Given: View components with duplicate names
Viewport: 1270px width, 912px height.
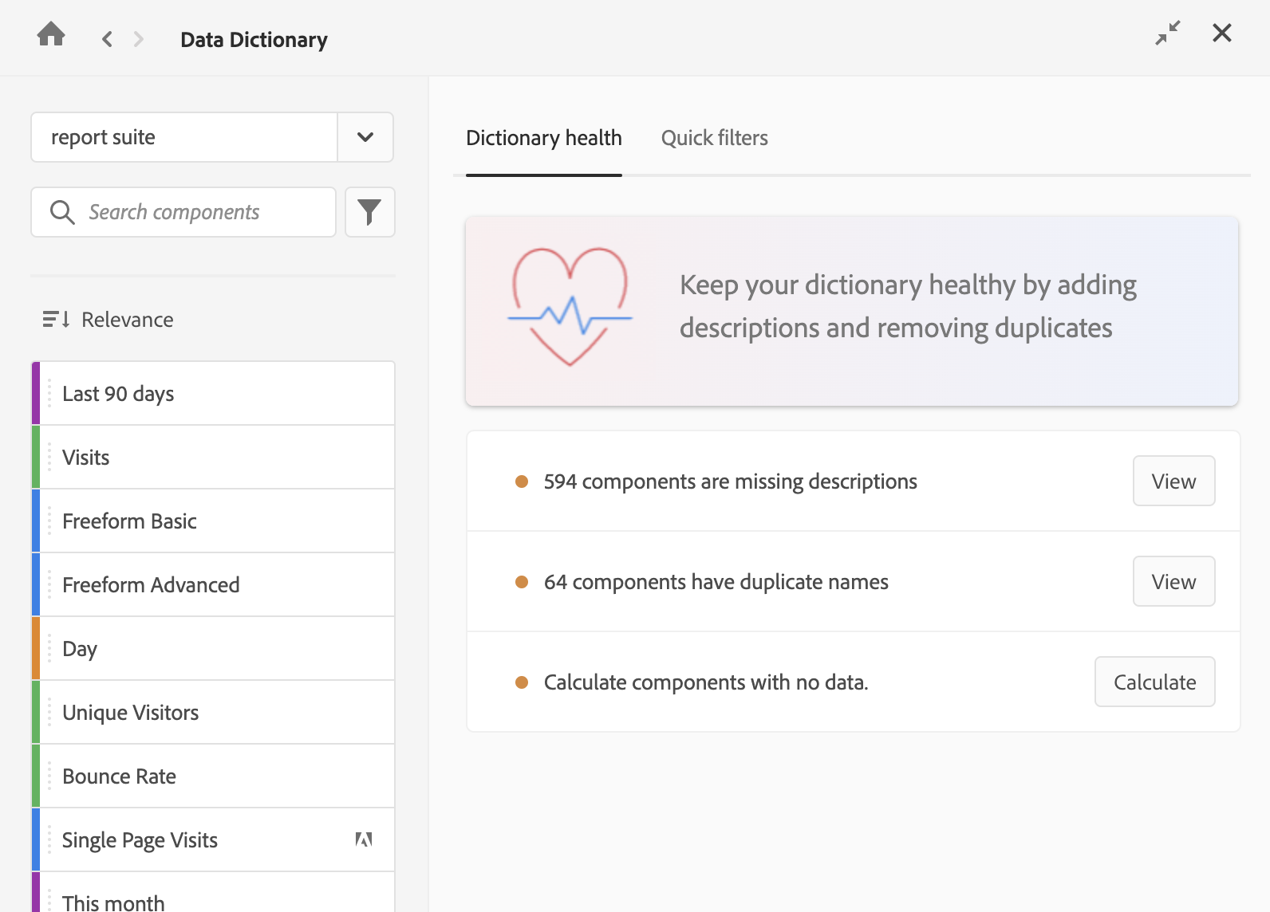Looking at the screenshot, I should point(1173,581).
